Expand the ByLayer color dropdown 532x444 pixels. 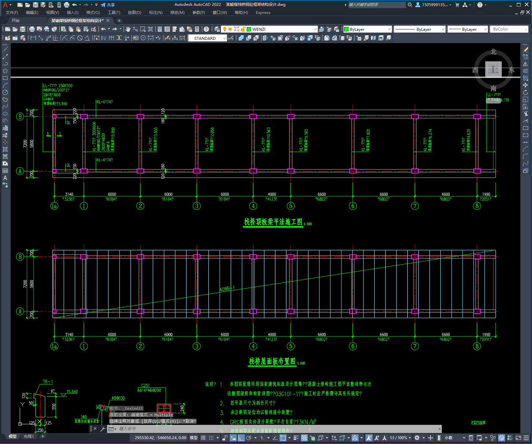click(x=389, y=29)
